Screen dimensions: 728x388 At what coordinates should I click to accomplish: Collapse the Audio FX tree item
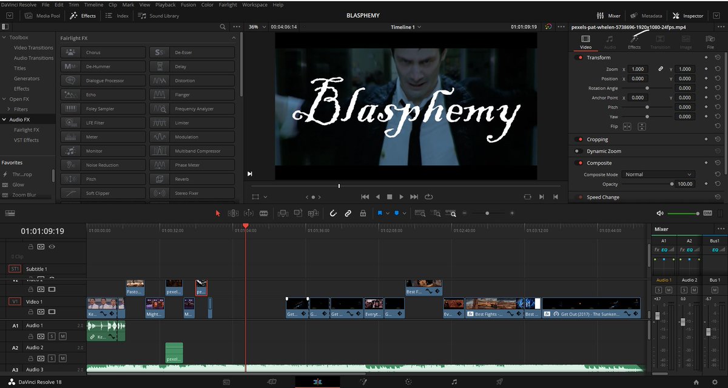(5, 120)
